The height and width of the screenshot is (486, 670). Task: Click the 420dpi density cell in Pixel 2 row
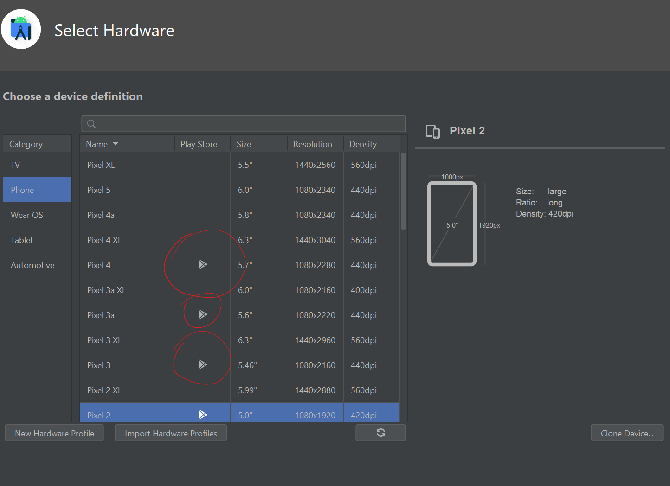(371, 413)
